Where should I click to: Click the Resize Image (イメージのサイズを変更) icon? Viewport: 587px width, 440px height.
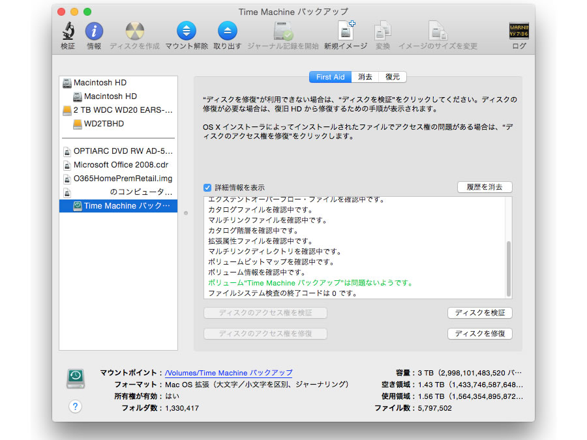(x=438, y=31)
